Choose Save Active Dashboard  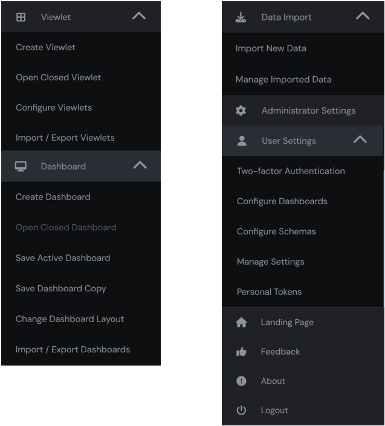point(63,258)
